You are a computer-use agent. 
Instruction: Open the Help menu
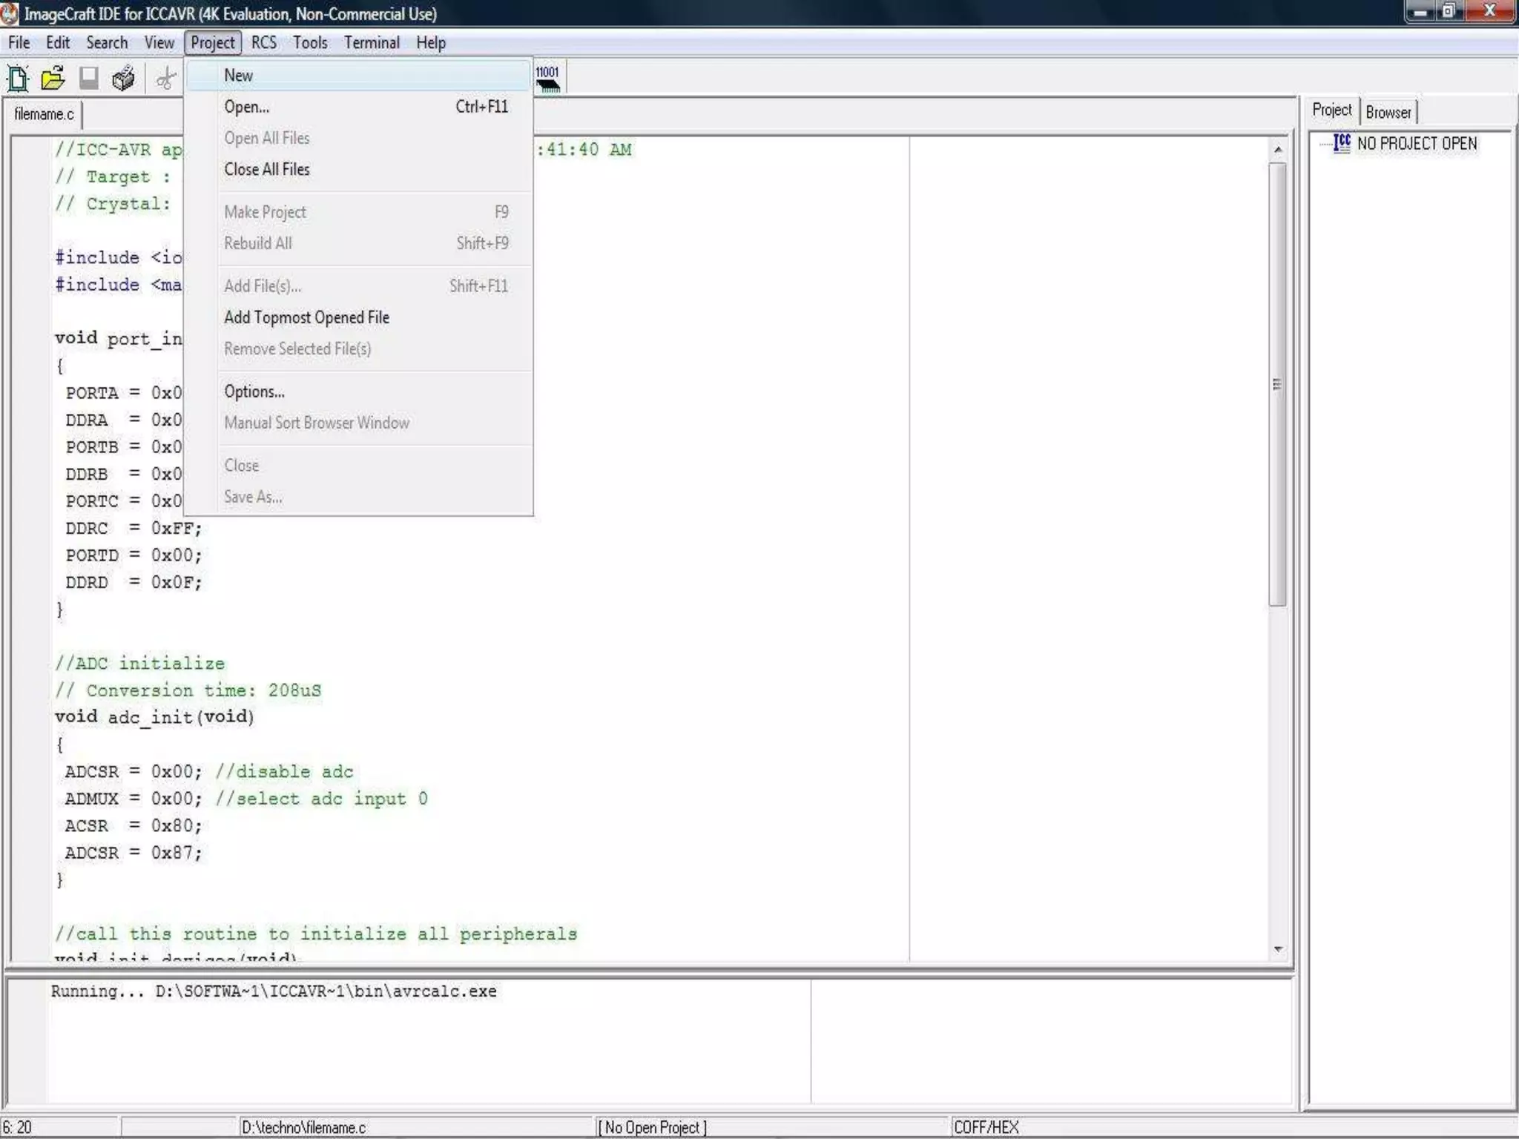431,43
